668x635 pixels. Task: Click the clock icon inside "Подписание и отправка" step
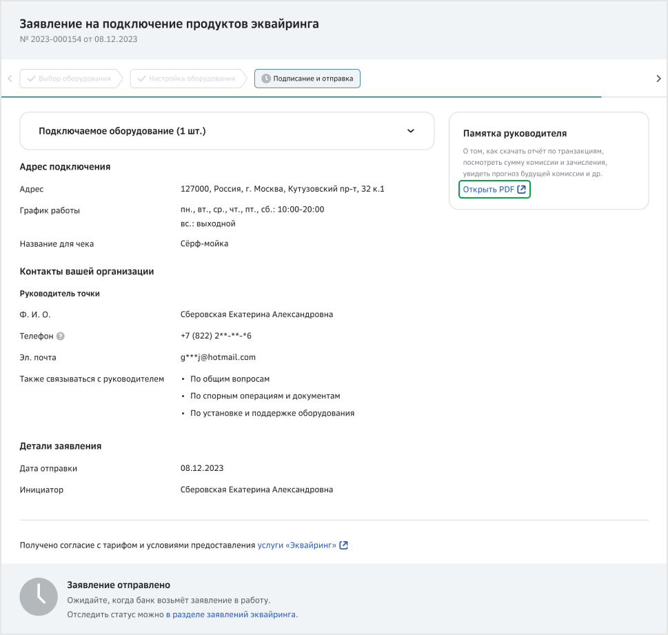tap(265, 78)
